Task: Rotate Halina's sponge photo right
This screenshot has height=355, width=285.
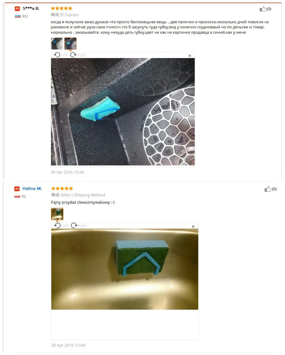Action: 79,226
